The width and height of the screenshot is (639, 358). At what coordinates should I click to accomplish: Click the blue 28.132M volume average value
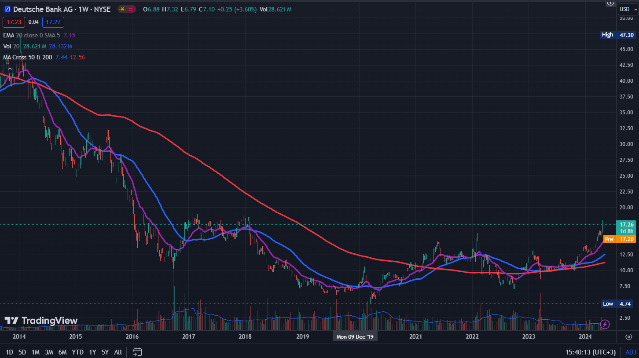tap(61, 46)
